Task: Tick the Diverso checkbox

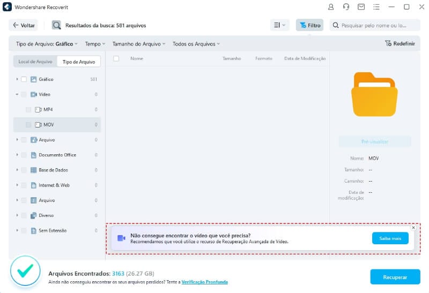Action: pos(24,215)
